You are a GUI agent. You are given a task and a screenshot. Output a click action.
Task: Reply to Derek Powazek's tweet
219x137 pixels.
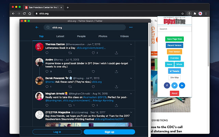pyautogui.click(x=47, y=87)
